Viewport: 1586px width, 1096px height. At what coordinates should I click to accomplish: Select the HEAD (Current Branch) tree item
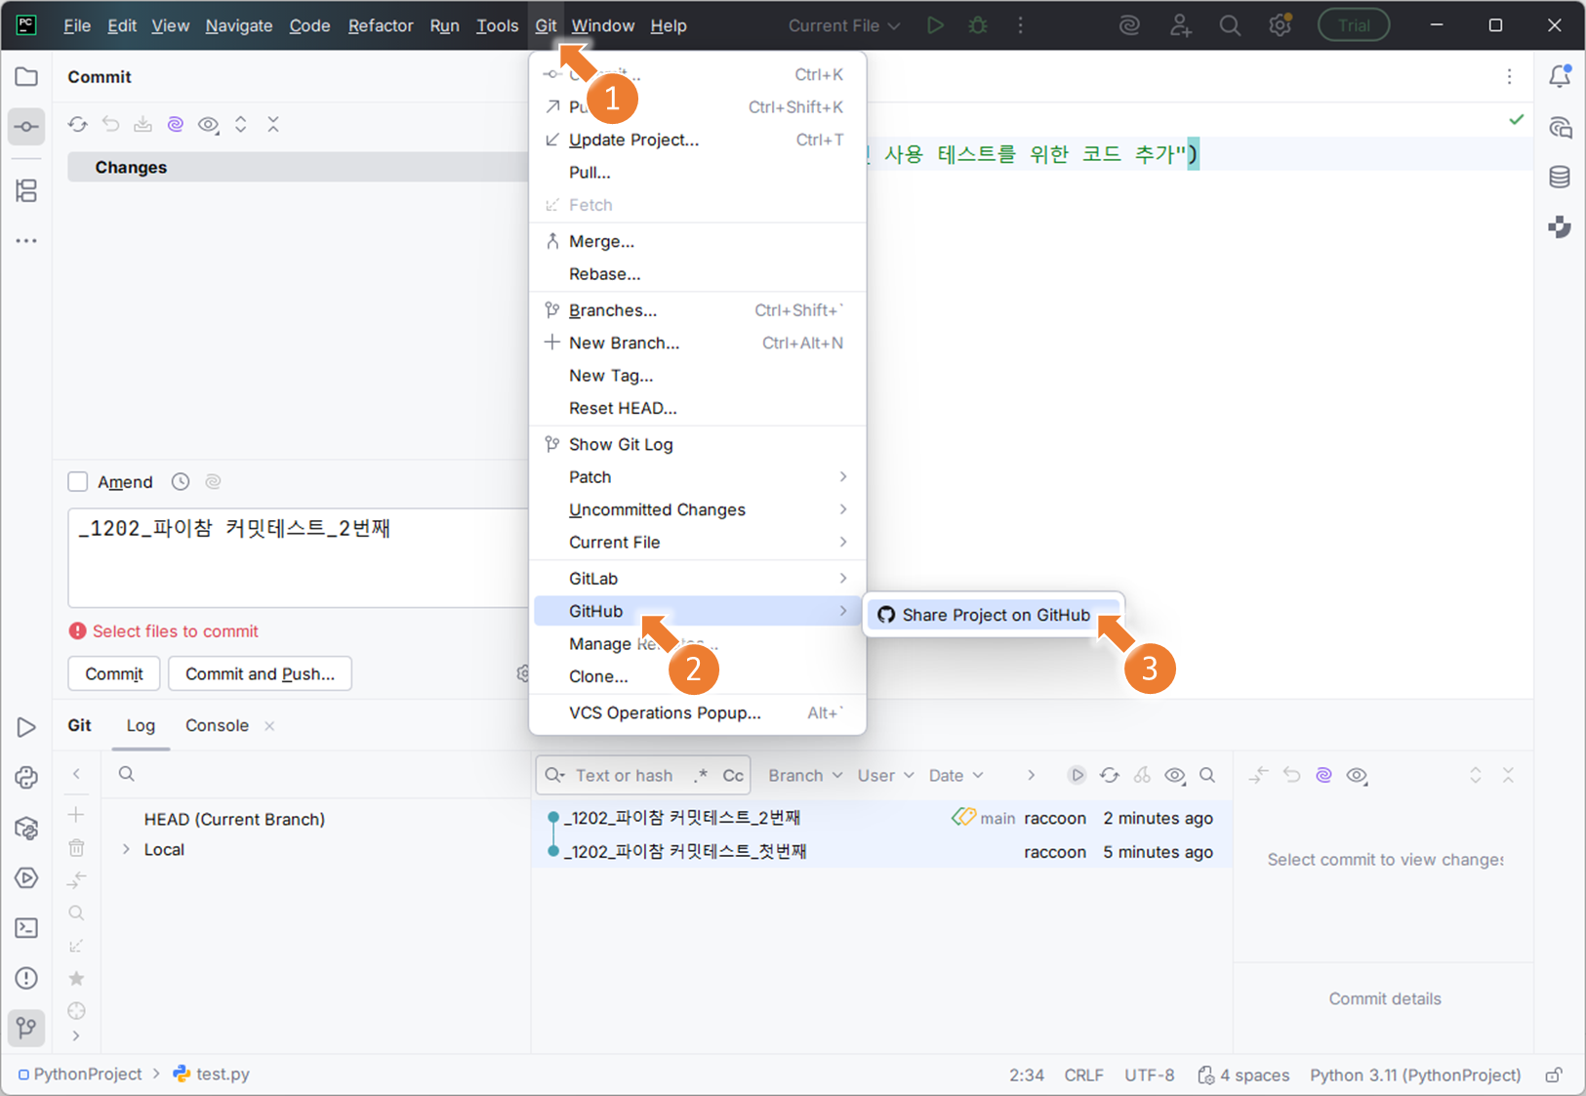click(x=234, y=819)
